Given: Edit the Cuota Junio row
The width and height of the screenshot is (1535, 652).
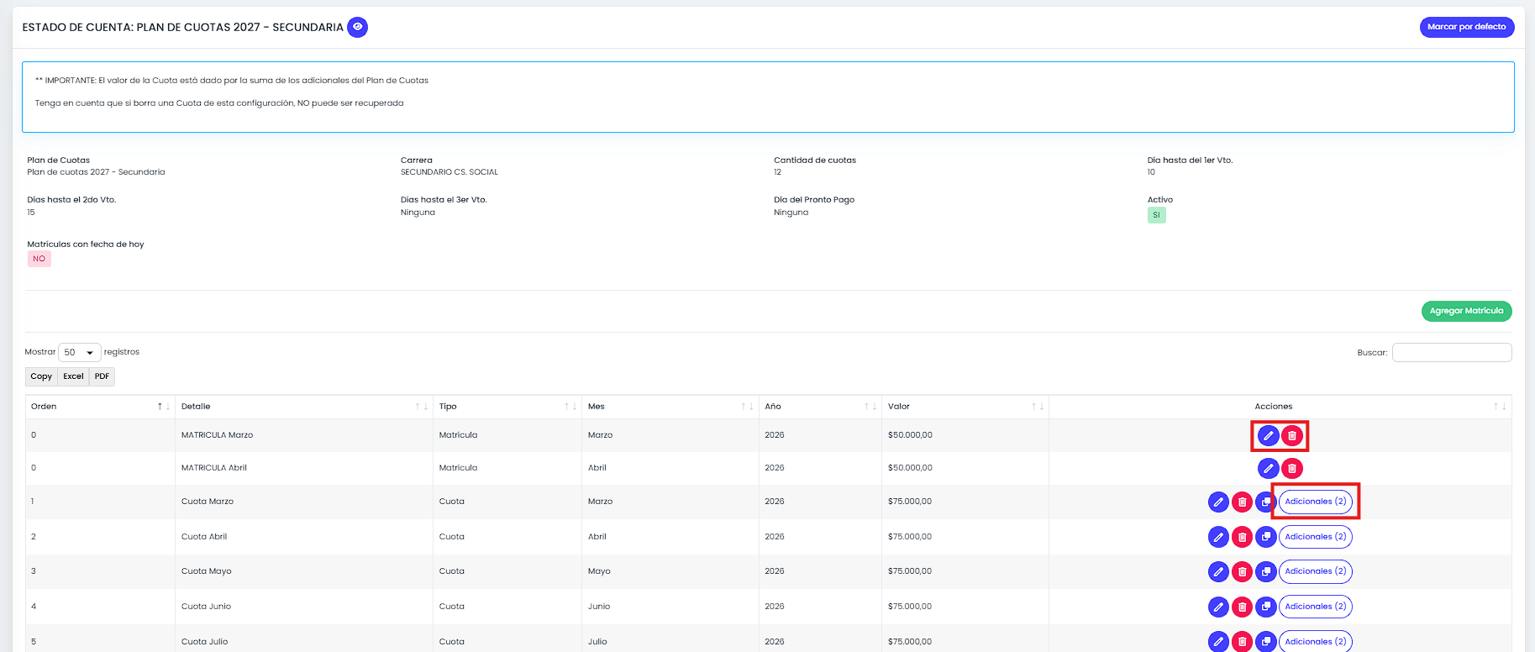Looking at the screenshot, I should 1218,607.
